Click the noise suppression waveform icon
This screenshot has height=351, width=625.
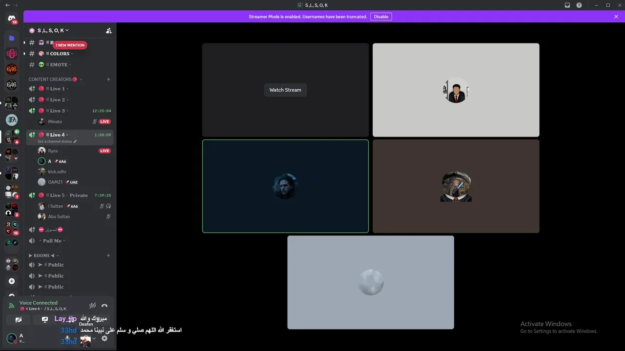pos(92,306)
